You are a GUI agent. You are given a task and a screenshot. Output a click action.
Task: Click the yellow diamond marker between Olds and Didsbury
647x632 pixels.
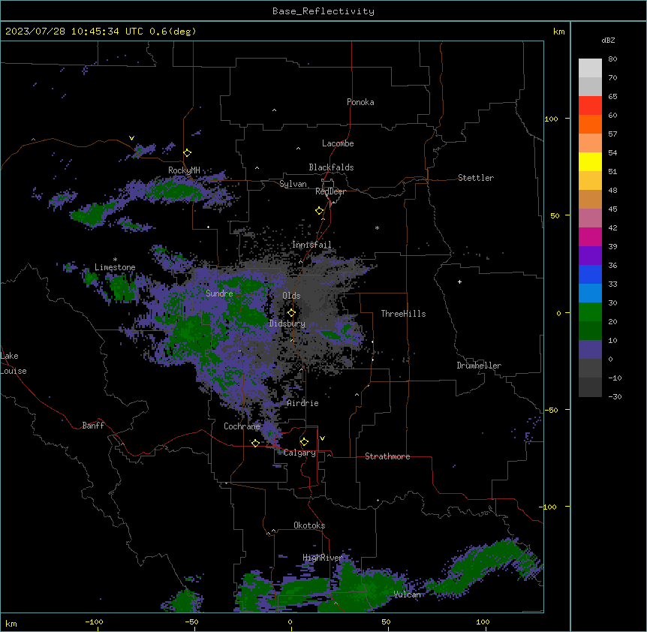tap(292, 313)
